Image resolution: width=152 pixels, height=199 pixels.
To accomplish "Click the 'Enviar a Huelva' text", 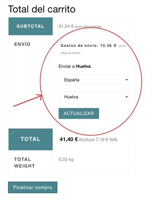I will point(75,66).
